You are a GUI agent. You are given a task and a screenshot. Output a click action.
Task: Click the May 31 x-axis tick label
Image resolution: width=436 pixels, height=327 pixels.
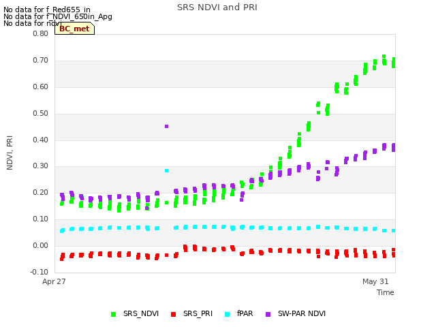(x=375, y=281)
